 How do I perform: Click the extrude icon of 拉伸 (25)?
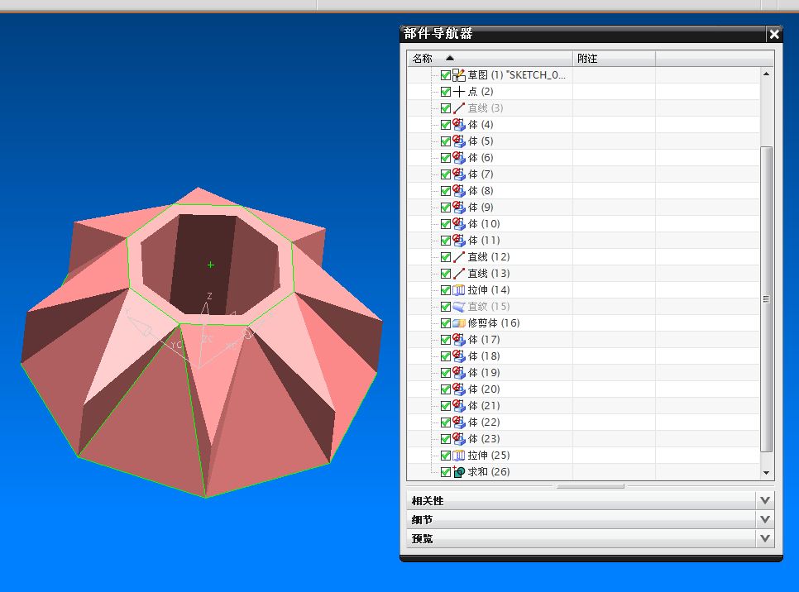(458, 456)
